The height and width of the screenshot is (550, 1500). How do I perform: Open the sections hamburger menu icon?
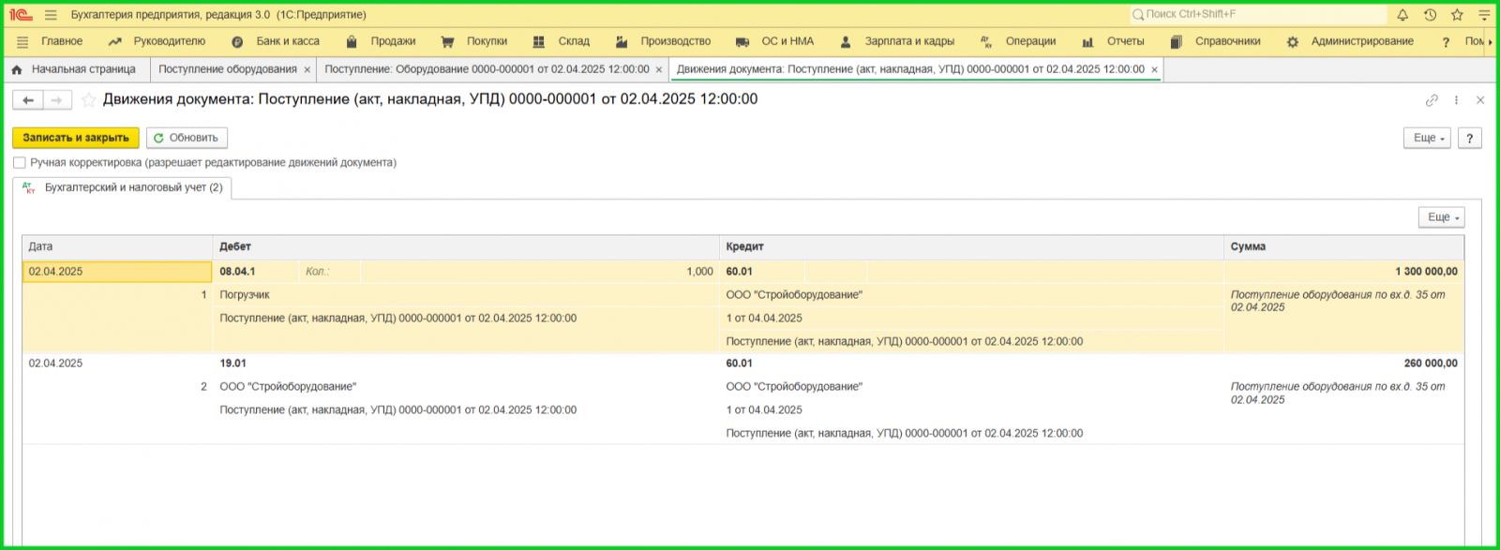click(x=22, y=42)
